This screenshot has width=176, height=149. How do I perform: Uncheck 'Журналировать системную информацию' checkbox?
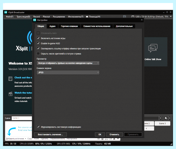pyautogui.click(x=38, y=127)
